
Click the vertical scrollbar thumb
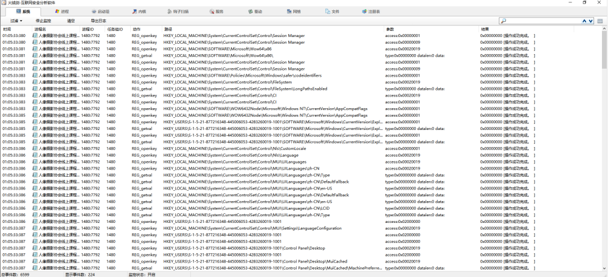click(604, 50)
